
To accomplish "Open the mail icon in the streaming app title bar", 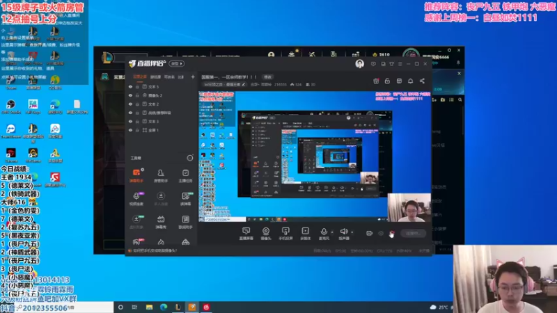I will 383,64.
